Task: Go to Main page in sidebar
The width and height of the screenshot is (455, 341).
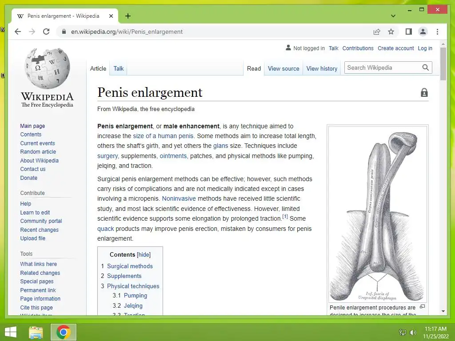Action: (x=32, y=126)
